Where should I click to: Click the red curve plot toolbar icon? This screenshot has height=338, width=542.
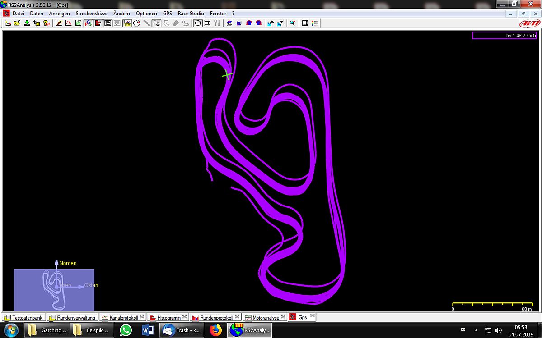click(x=68, y=23)
